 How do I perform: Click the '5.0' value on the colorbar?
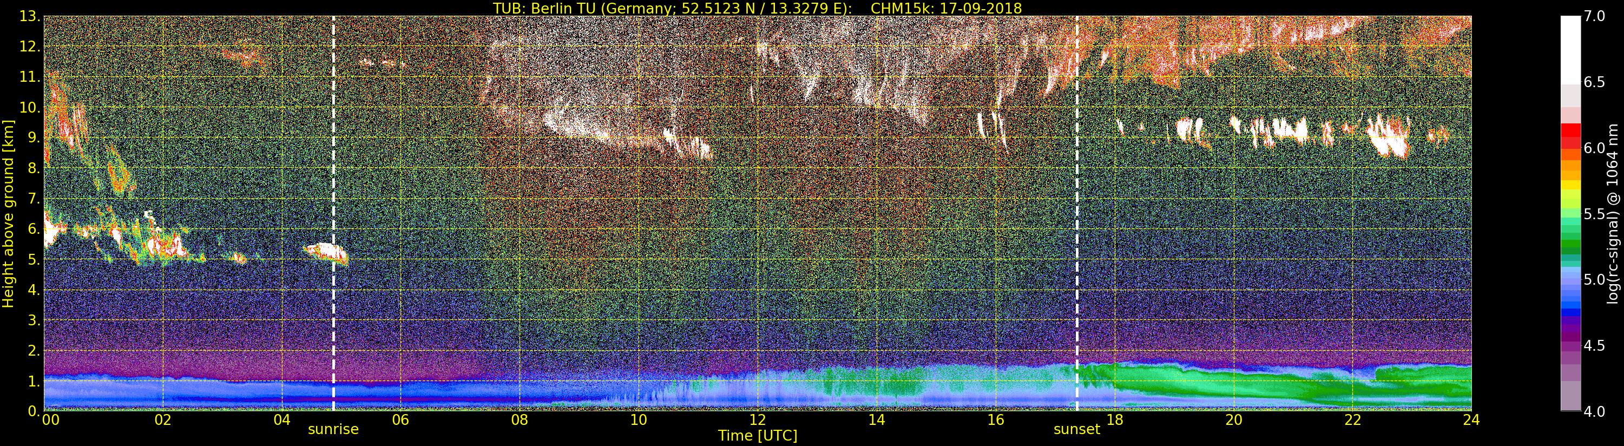point(1594,279)
